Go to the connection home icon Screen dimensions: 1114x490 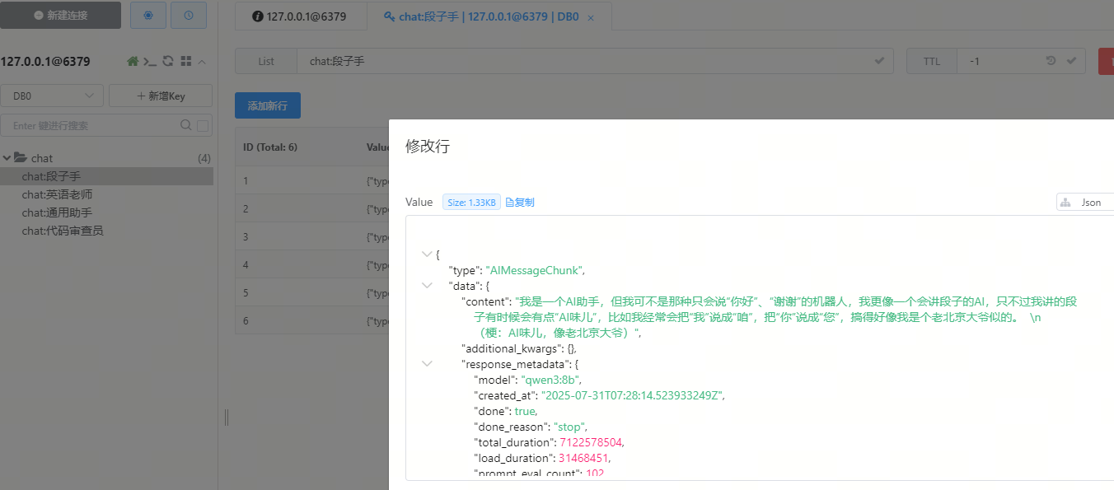pyautogui.click(x=133, y=61)
